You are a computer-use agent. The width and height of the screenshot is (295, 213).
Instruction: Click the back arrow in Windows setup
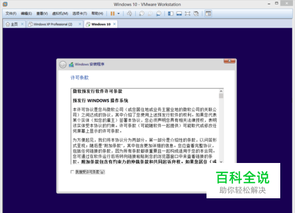[x=63, y=65]
